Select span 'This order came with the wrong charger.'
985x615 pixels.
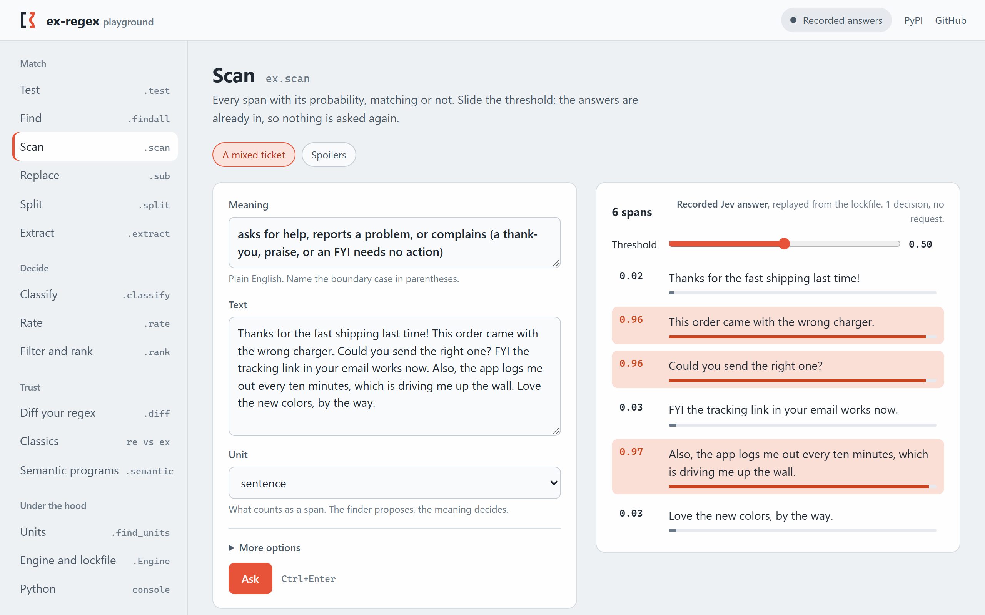tap(777, 326)
